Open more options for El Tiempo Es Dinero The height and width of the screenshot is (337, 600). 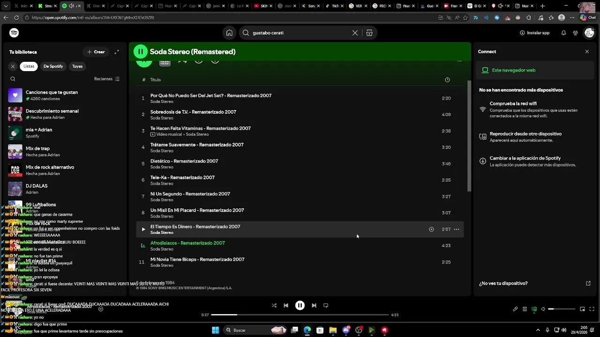(457, 229)
